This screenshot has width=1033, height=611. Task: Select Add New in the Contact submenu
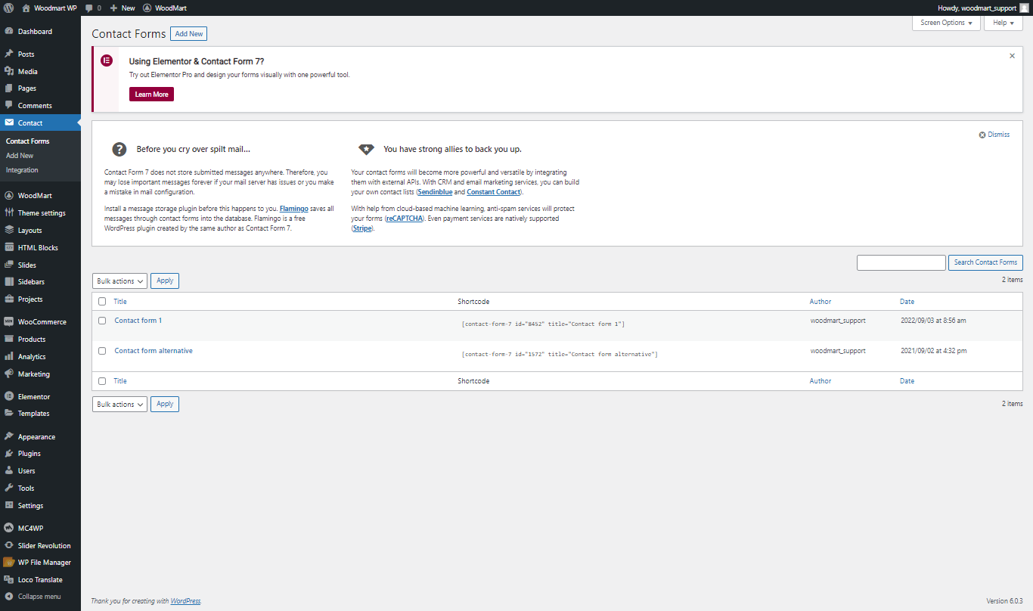click(x=20, y=156)
